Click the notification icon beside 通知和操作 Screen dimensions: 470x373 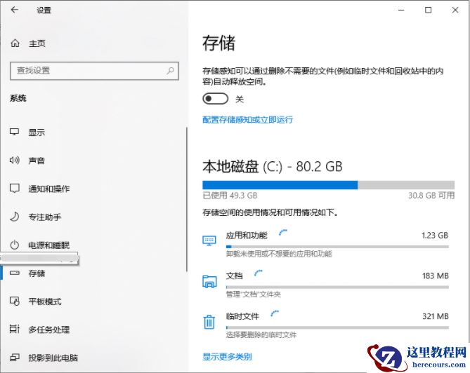point(14,189)
